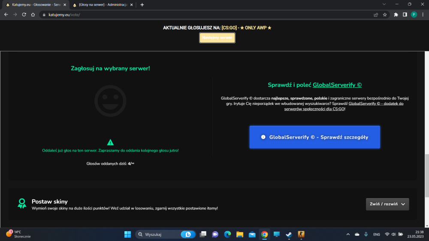Click the padlock site info icon
This screenshot has height=241, width=429.
point(44,15)
